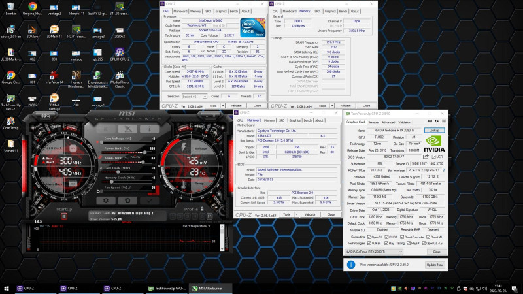
Task: Open the Recycle Bin (Lomtár) icon
Action: tap(10, 8)
